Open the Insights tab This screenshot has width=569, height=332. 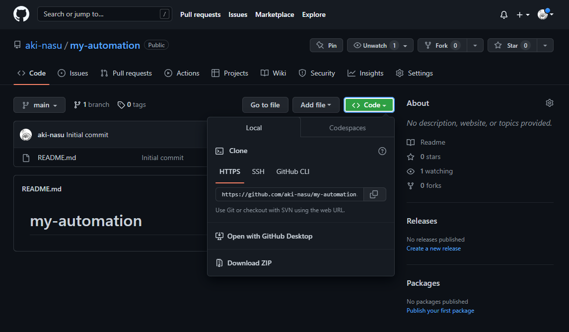point(365,73)
